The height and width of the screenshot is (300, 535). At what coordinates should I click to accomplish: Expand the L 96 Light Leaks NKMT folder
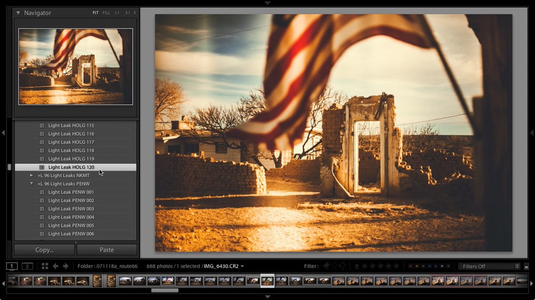tap(31, 176)
